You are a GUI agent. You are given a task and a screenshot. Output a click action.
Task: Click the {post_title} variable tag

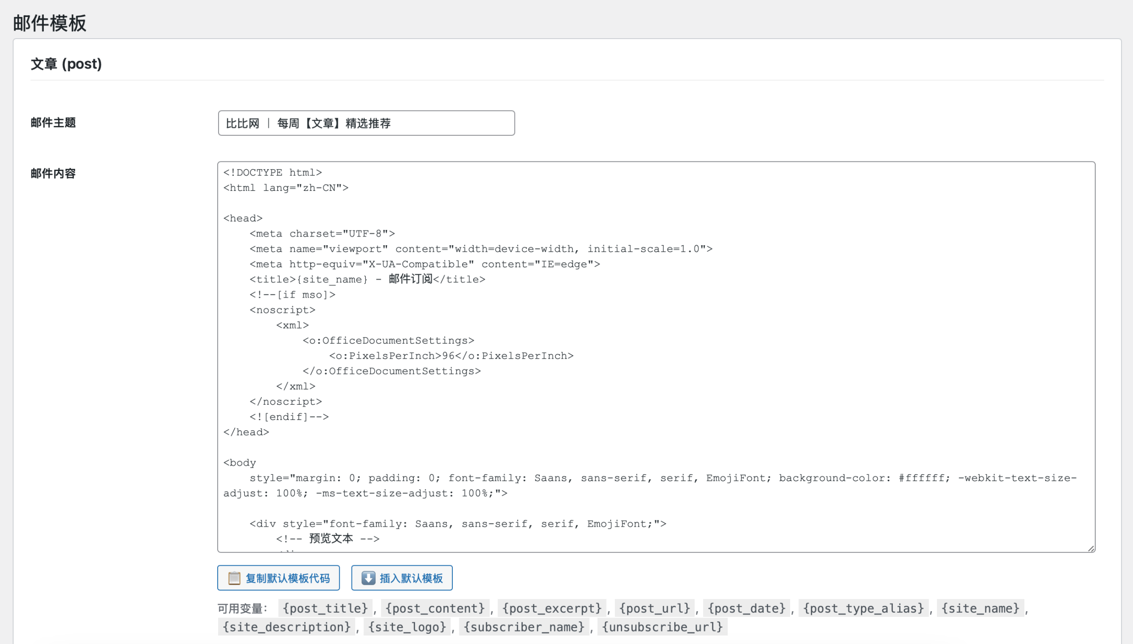[325, 608]
